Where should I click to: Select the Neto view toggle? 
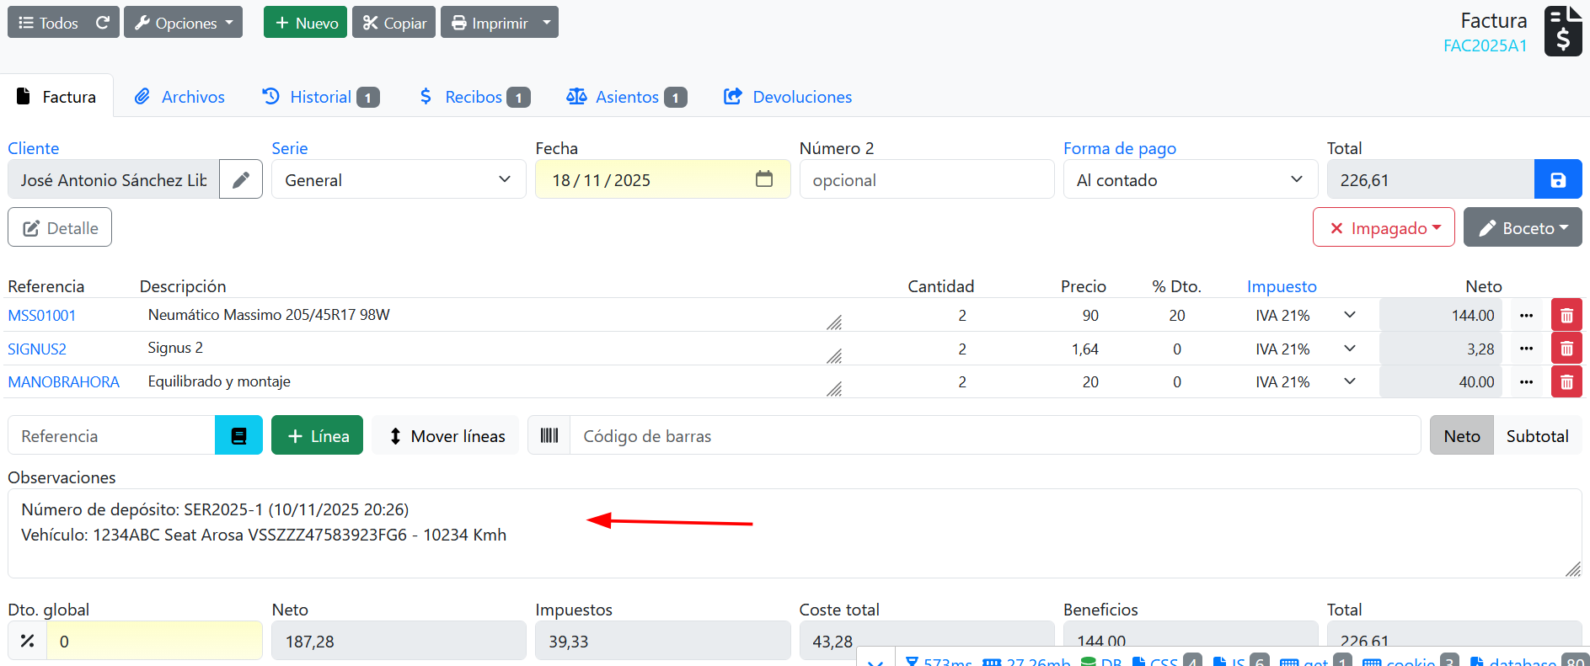(1461, 436)
